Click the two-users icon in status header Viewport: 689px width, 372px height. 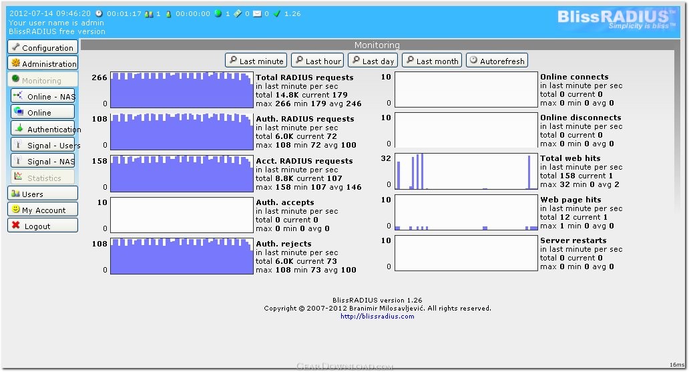click(149, 13)
